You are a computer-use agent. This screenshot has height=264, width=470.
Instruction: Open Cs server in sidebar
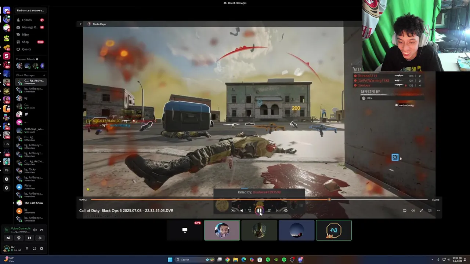click(x=7, y=170)
